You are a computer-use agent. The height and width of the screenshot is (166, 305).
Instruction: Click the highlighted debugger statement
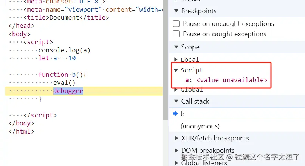[x=68, y=91]
